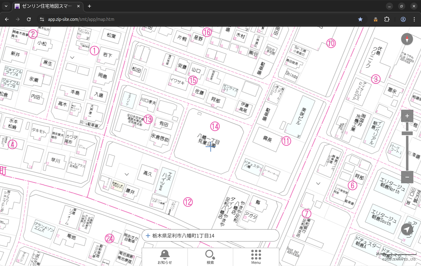
Task: Click the browser back arrow
Action: pos(7,19)
